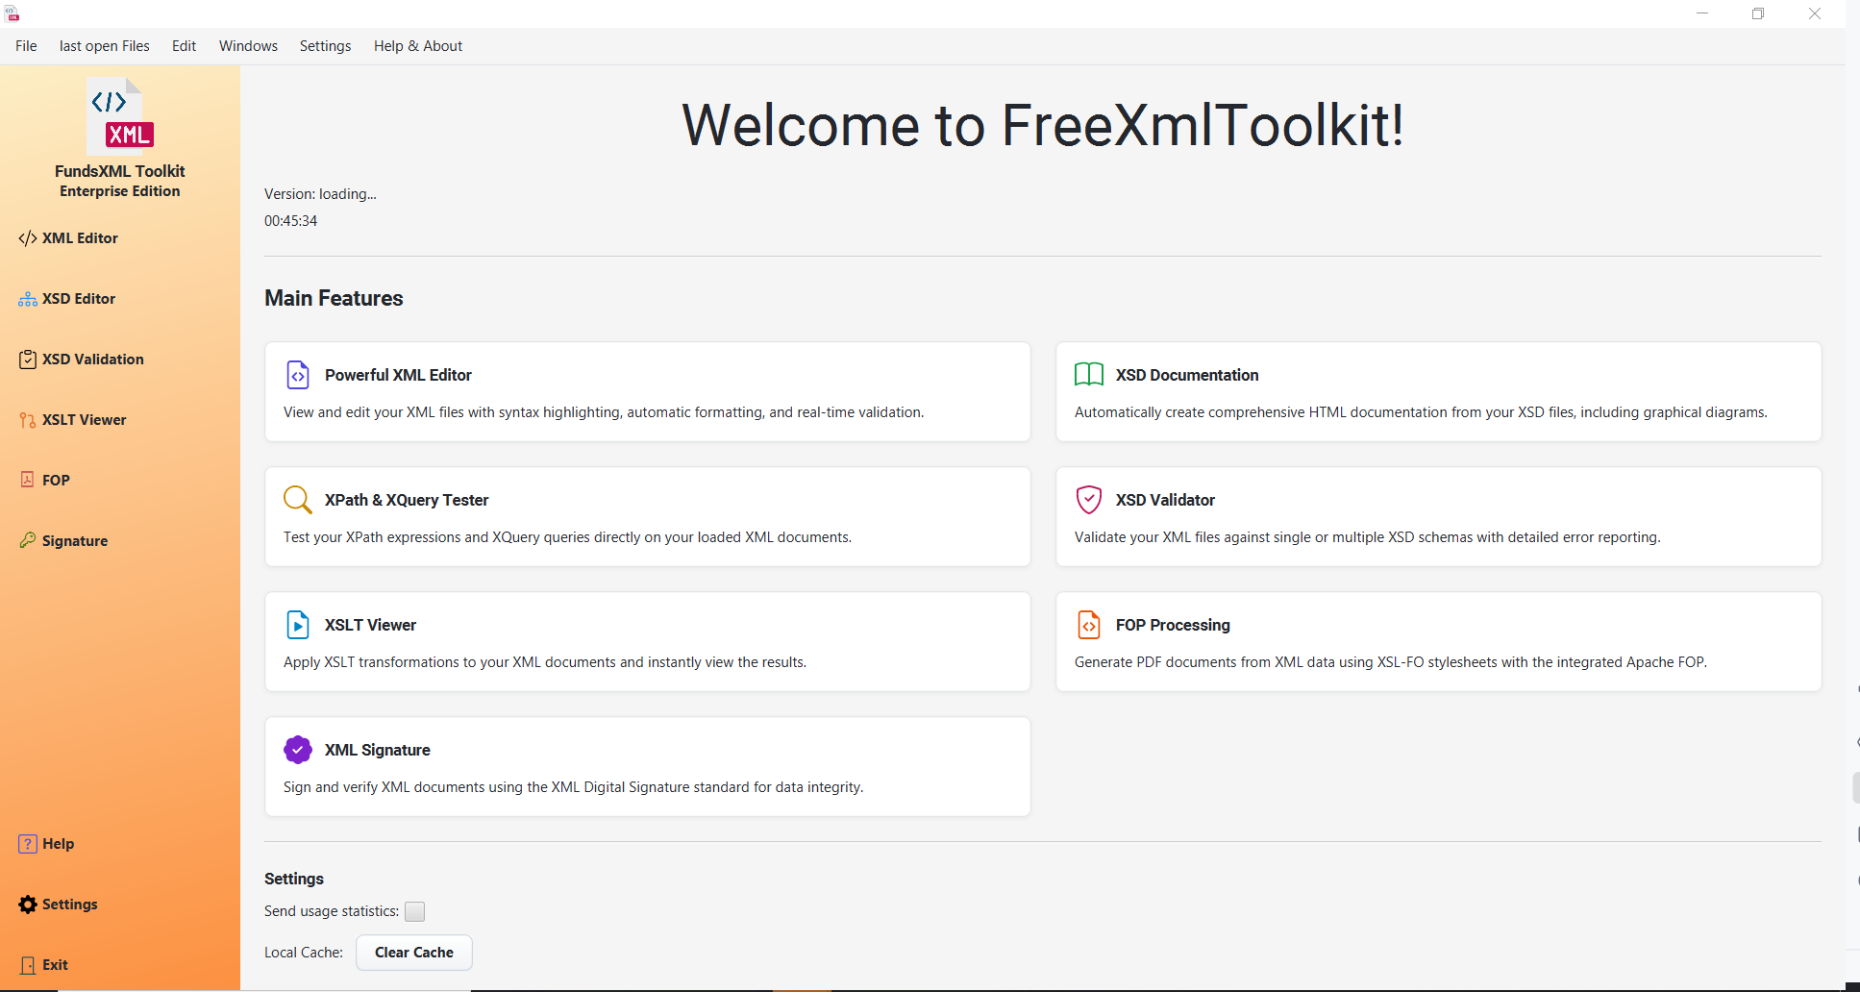This screenshot has width=1860, height=992.
Task: Click the Help question mark icon
Action: [x=28, y=844]
